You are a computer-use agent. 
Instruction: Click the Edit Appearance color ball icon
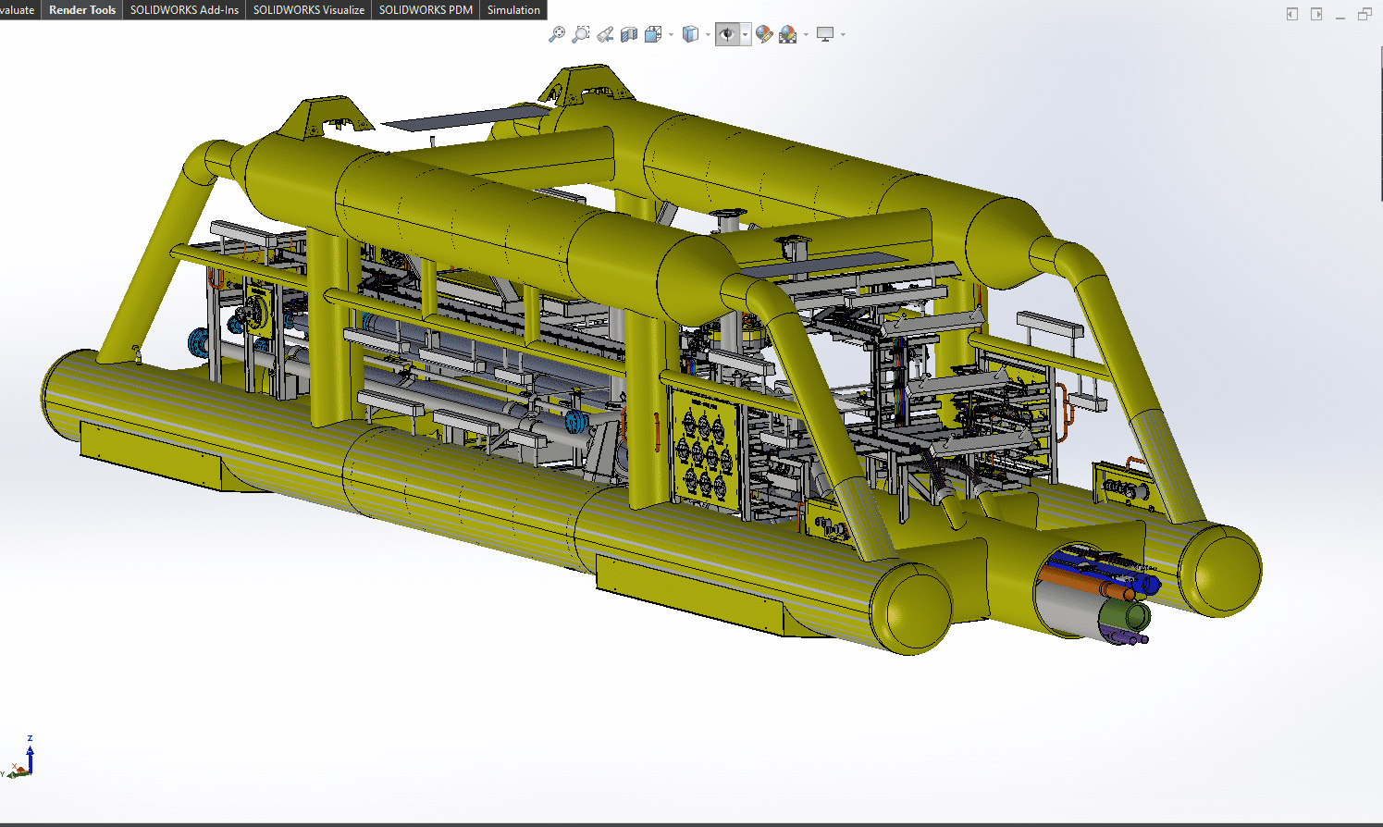(763, 34)
